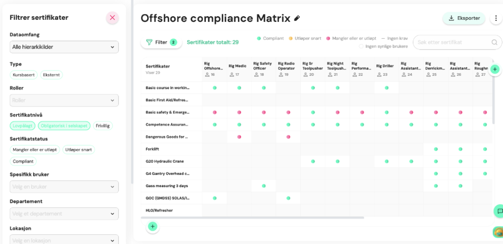Select the Basic First Aid/Refres row label
This screenshot has width=503, height=244.
click(x=167, y=100)
